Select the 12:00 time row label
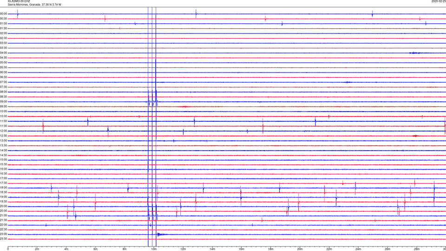The width and height of the screenshot is (446, 251). coord(4,131)
